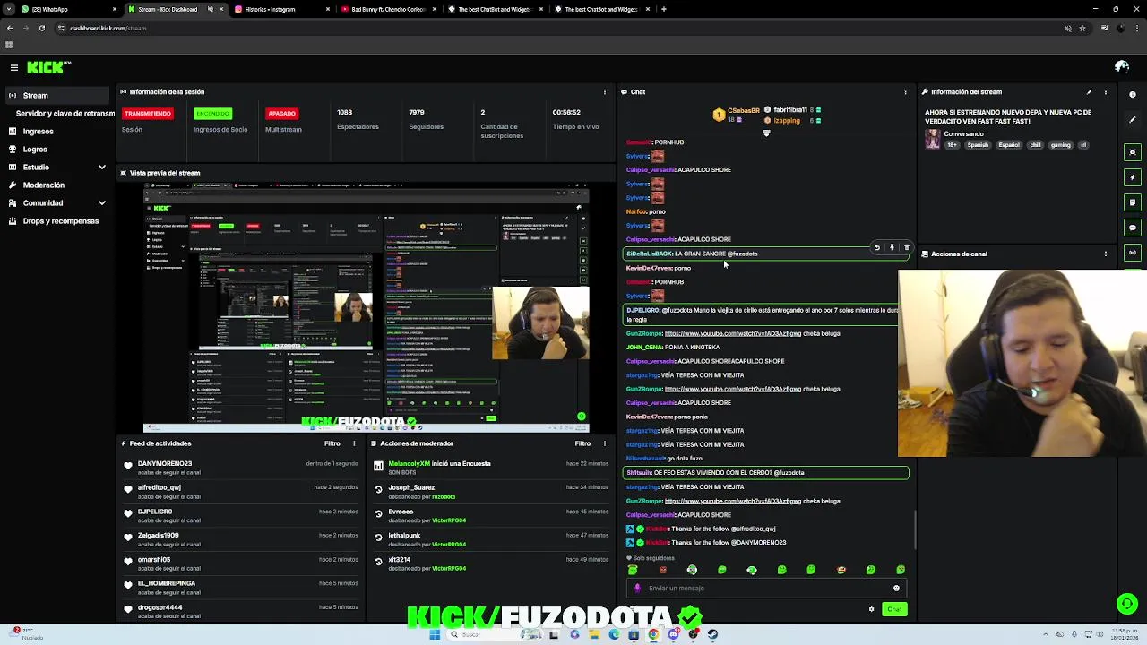Screen dimensions: 1147x645
Task: Open Filtro dropdown in Acciones de moderador
Action: 582,443
